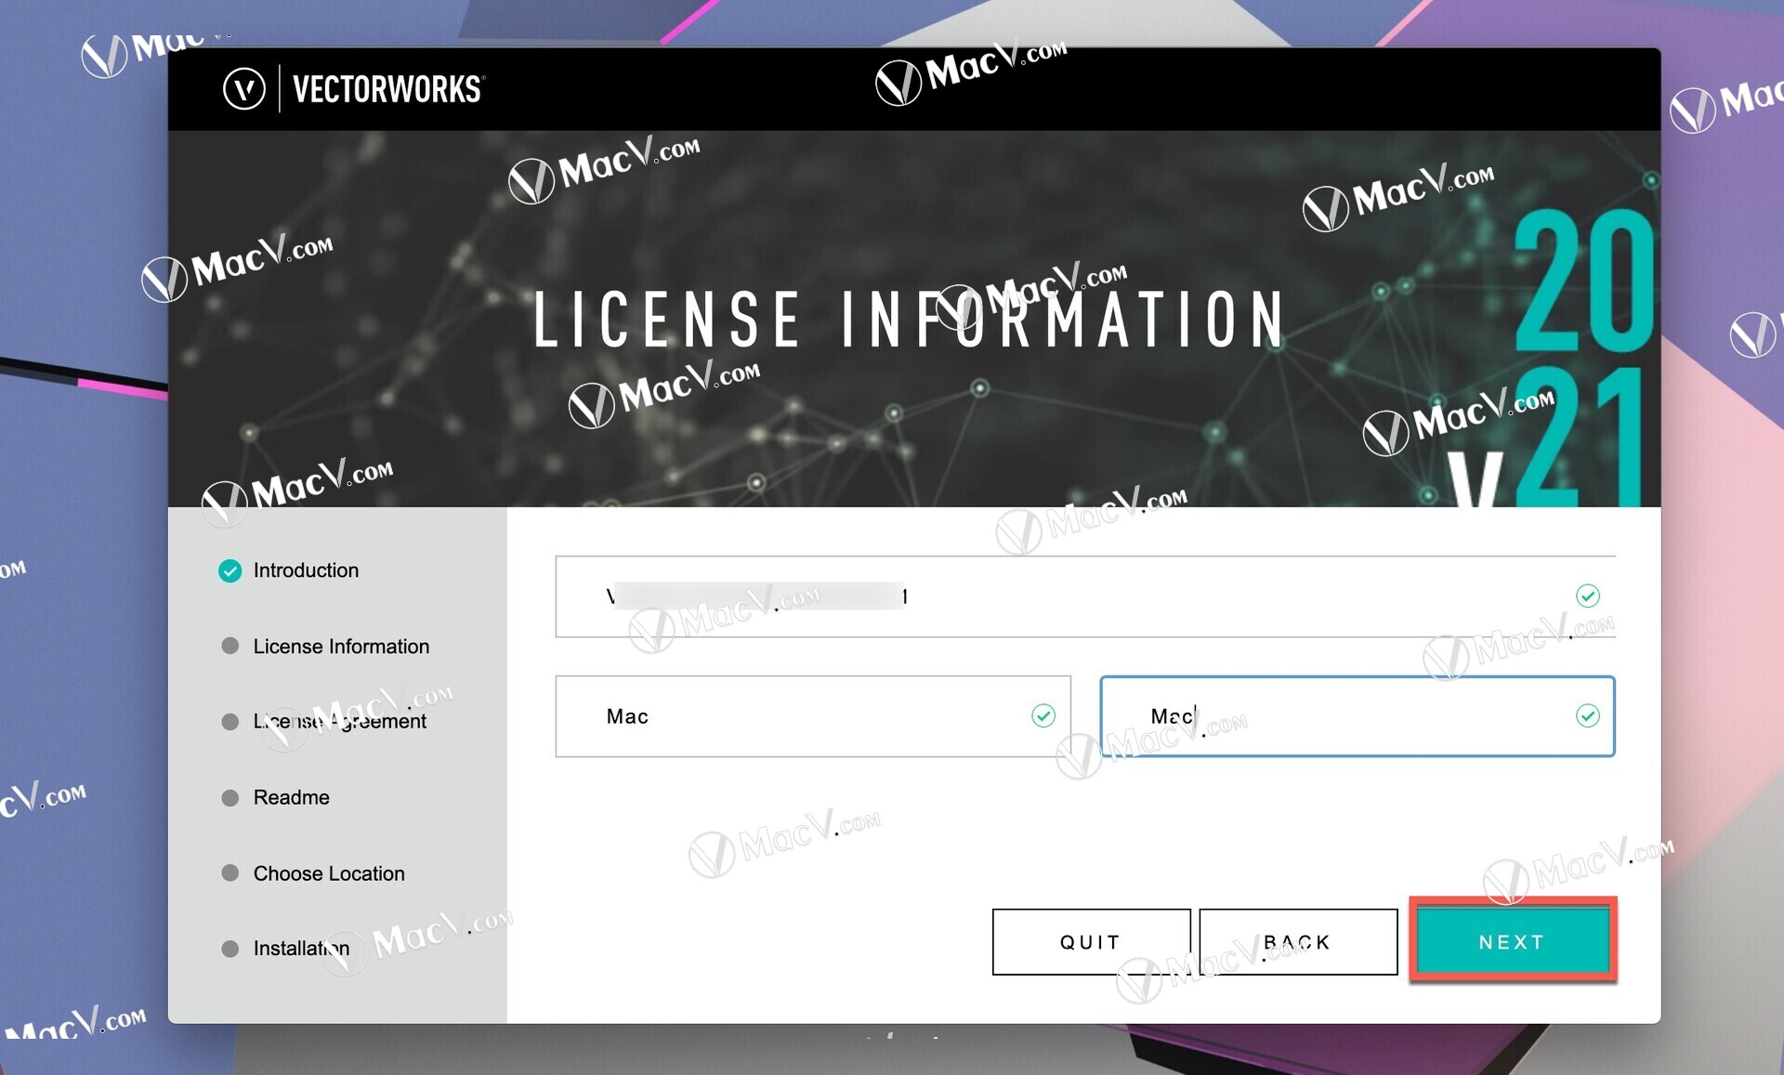This screenshot has height=1075, width=1784.
Task: Select the License Information step
Action: pos(341,647)
